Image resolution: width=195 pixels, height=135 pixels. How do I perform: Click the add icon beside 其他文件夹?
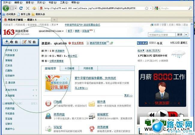click(33, 90)
